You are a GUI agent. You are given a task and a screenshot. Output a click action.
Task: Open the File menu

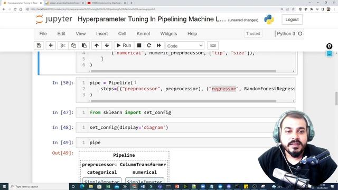pyautogui.click(x=43, y=34)
